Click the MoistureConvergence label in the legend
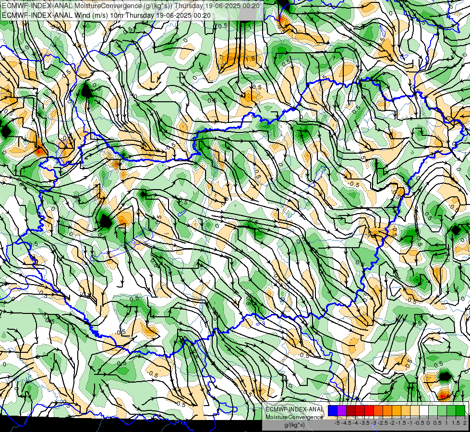470x432 pixels. [x=294, y=417]
